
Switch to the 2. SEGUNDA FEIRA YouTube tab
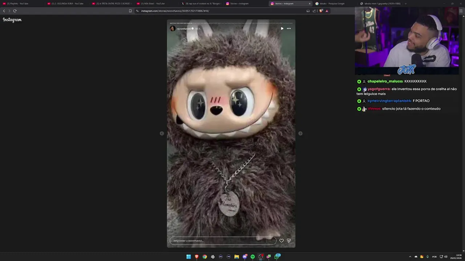click(67, 4)
